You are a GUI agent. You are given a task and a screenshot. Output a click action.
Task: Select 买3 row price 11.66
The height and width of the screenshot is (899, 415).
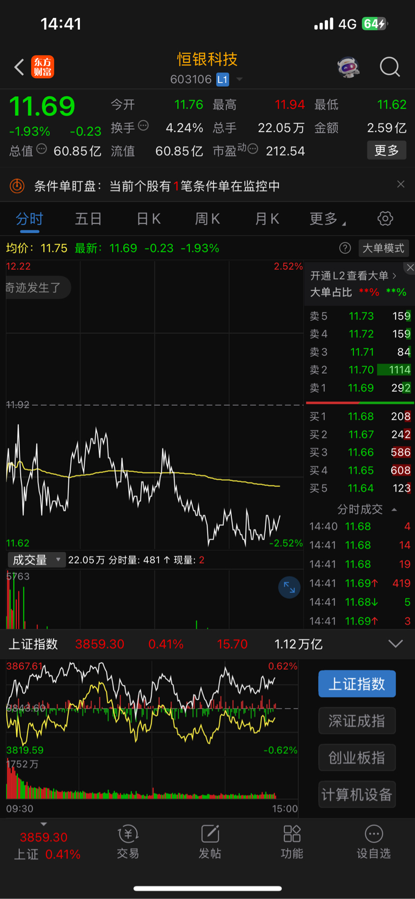(x=360, y=452)
